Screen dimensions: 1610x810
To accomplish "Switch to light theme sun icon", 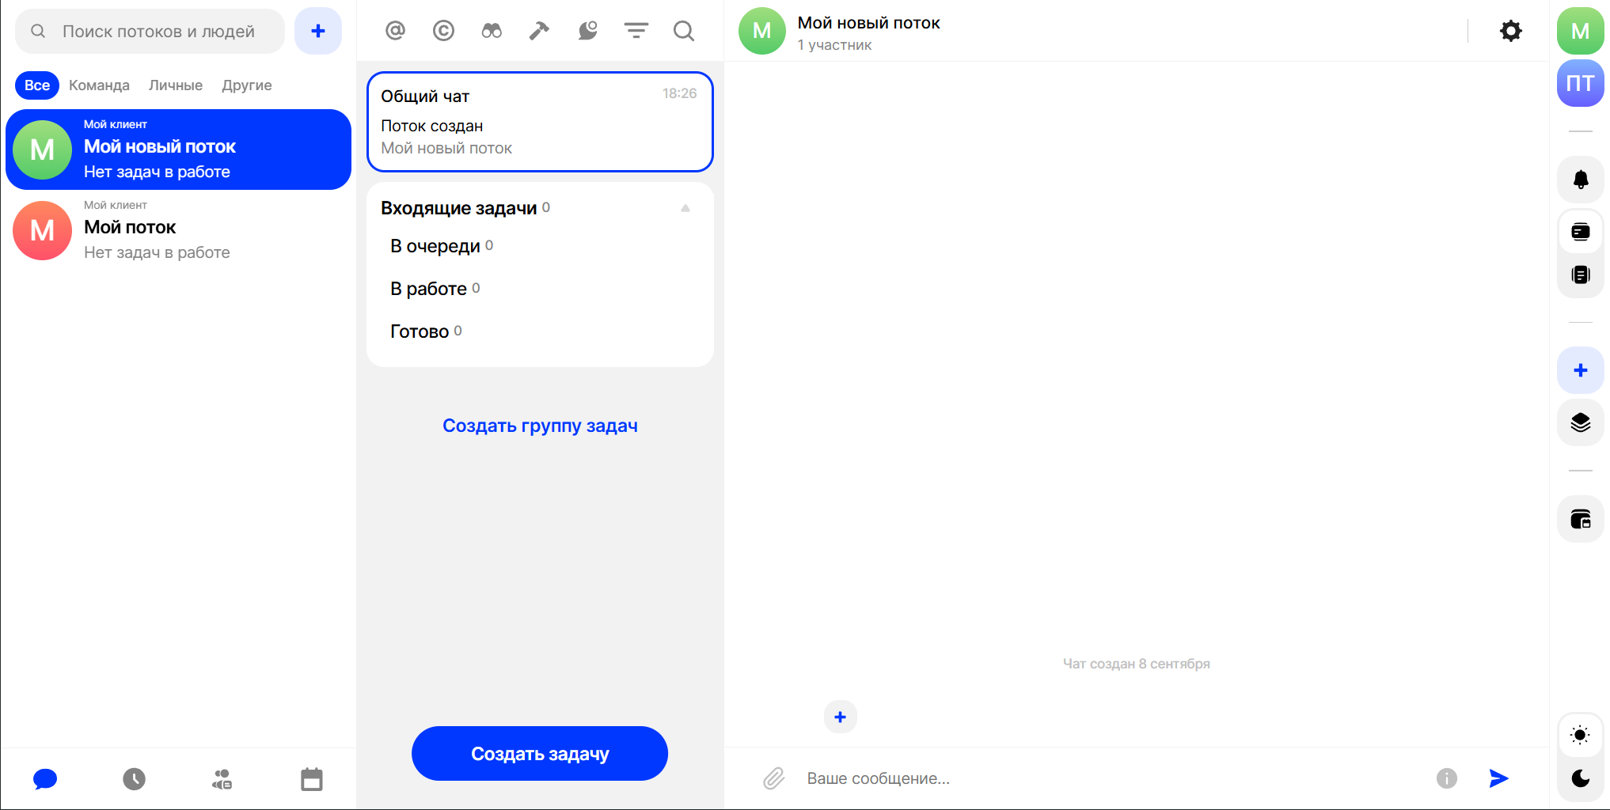I will pyautogui.click(x=1580, y=735).
